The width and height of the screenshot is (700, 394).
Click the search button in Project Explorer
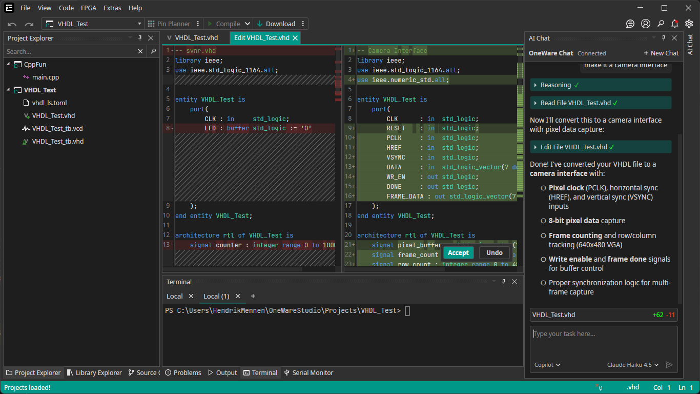click(153, 51)
